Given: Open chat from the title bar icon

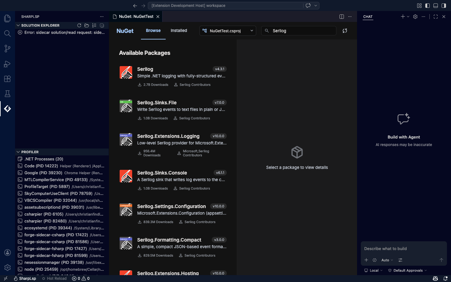Looking at the screenshot, I should (x=308, y=6).
